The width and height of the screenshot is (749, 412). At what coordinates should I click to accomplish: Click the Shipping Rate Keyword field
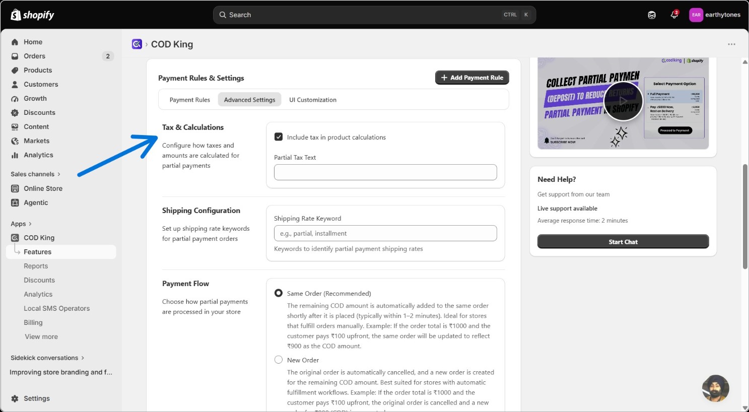pyautogui.click(x=385, y=233)
